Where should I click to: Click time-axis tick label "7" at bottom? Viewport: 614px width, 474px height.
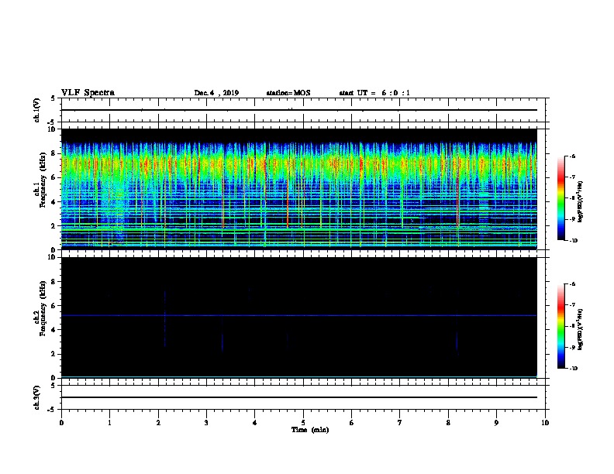pyautogui.click(x=400, y=423)
